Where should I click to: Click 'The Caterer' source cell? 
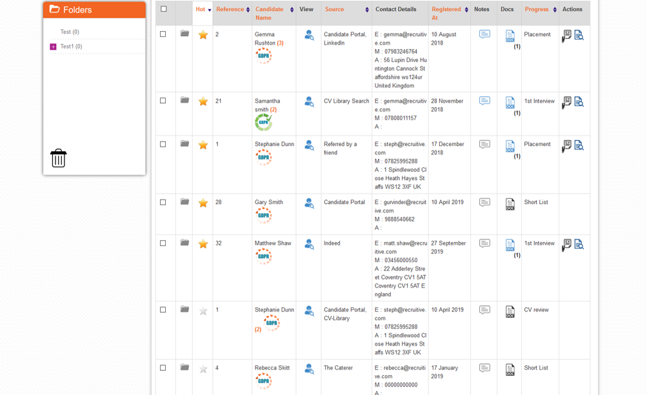point(338,367)
